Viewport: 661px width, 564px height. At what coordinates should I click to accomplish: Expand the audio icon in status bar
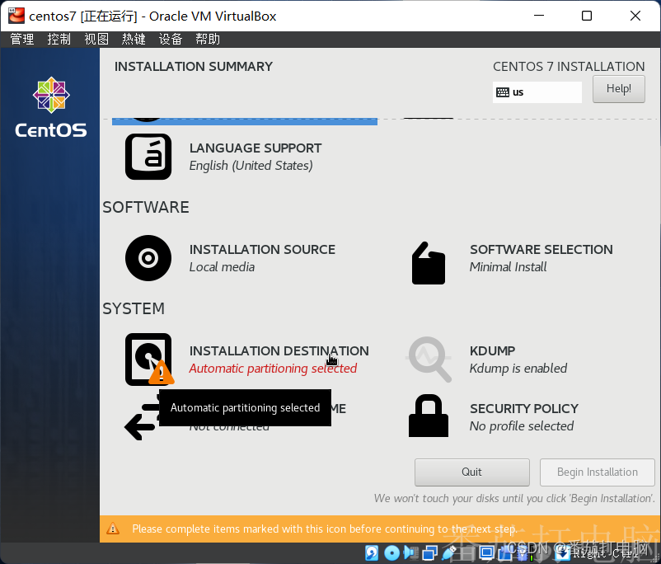pyautogui.click(x=410, y=552)
